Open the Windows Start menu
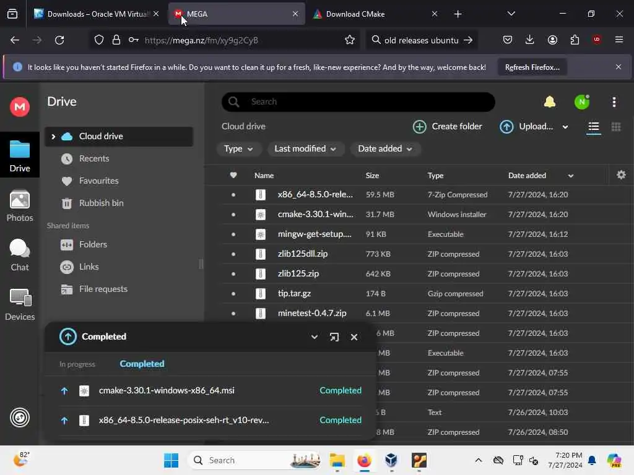634x475 pixels. [x=172, y=460]
